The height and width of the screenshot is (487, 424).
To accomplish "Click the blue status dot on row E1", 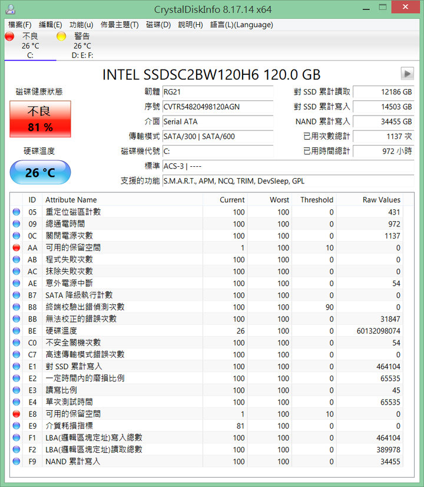I will click(x=16, y=366).
